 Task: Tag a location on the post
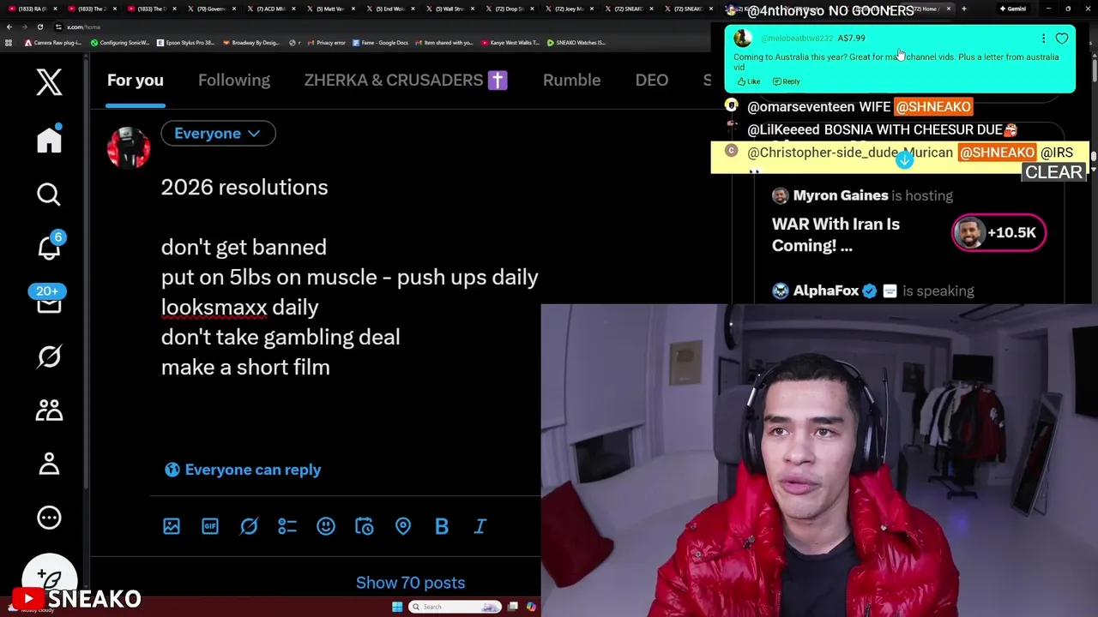tap(403, 526)
